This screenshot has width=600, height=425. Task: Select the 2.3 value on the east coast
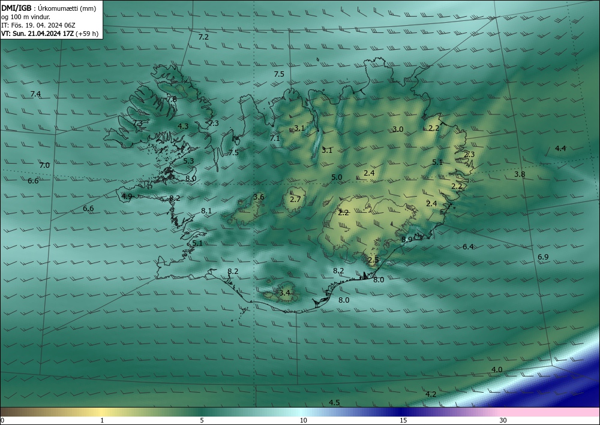[469, 155]
